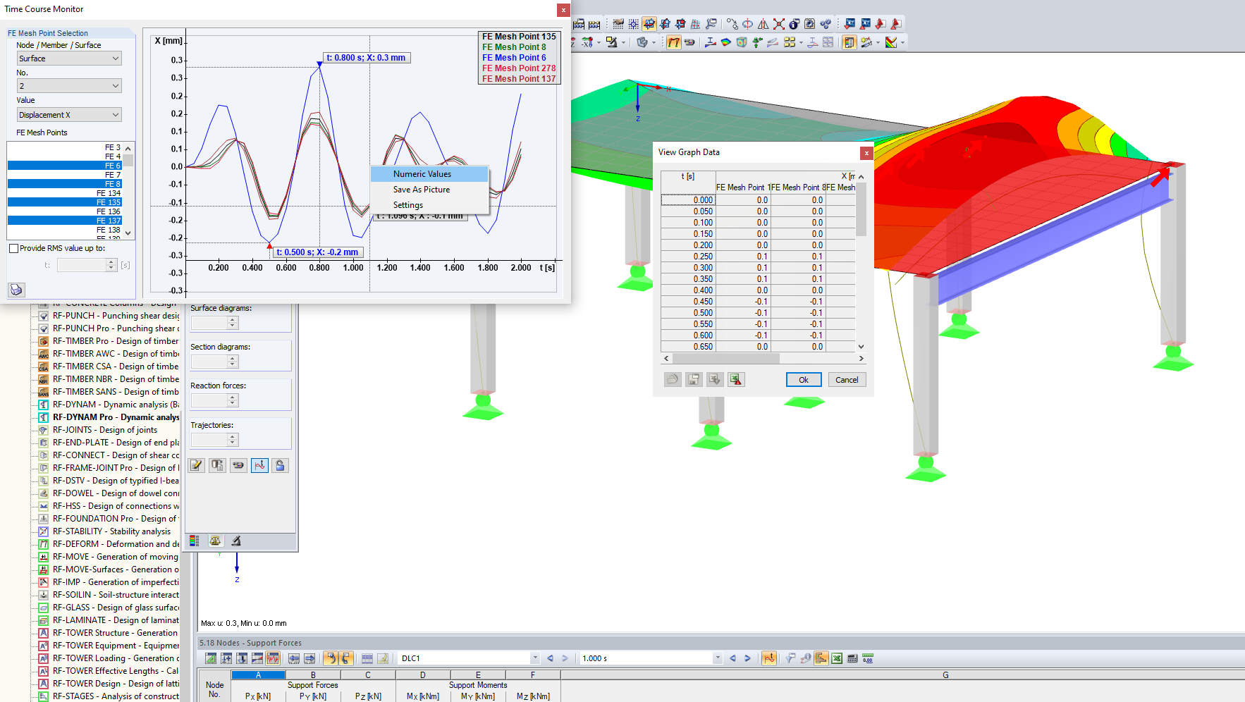The image size is (1245, 702).
Task: Click the single gear settings toolbar icon
Action: tap(809, 24)
